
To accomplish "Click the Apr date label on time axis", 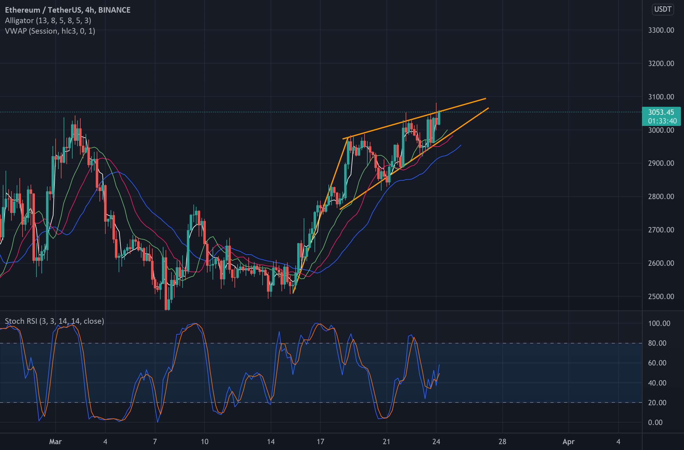I will 569,442.
